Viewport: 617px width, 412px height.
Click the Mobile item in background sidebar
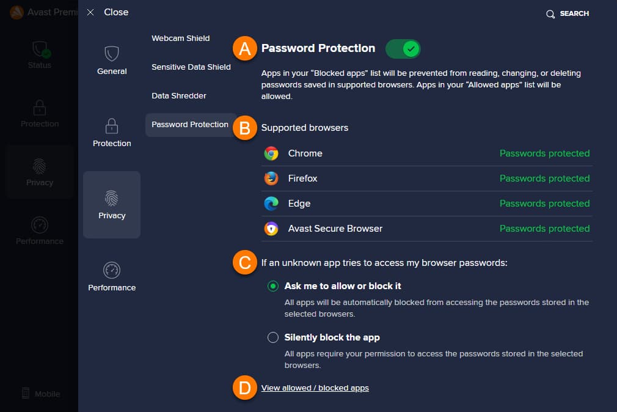[40, 394]
